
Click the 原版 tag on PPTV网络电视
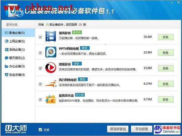tap(85, 48)
